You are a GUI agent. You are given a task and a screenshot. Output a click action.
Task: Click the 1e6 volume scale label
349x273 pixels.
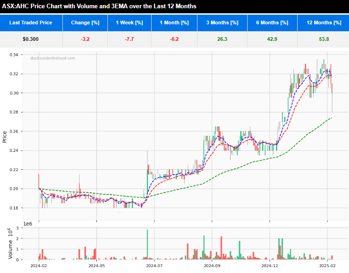click(28, 224)
